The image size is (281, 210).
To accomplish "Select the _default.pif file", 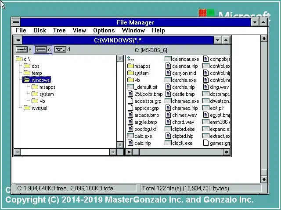I will (x=142, y=87).
